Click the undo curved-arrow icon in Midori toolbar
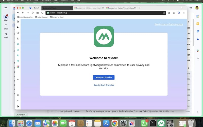 pos(18,13)
